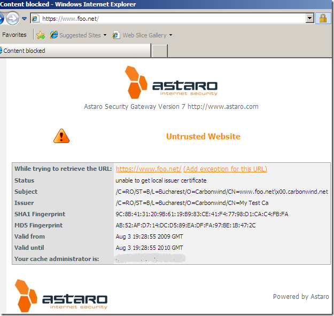Click the Astaro logo at page bottom
Screen dimensions: 334x316
tap(61, 296)
